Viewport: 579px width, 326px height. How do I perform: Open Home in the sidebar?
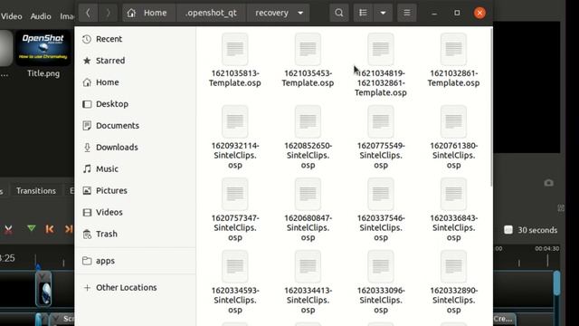click(135, 82)
